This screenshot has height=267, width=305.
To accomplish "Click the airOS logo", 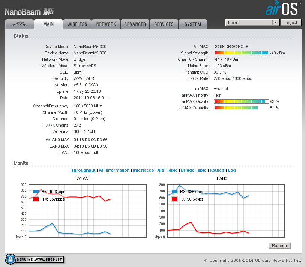I will click(x=283, y=8).
